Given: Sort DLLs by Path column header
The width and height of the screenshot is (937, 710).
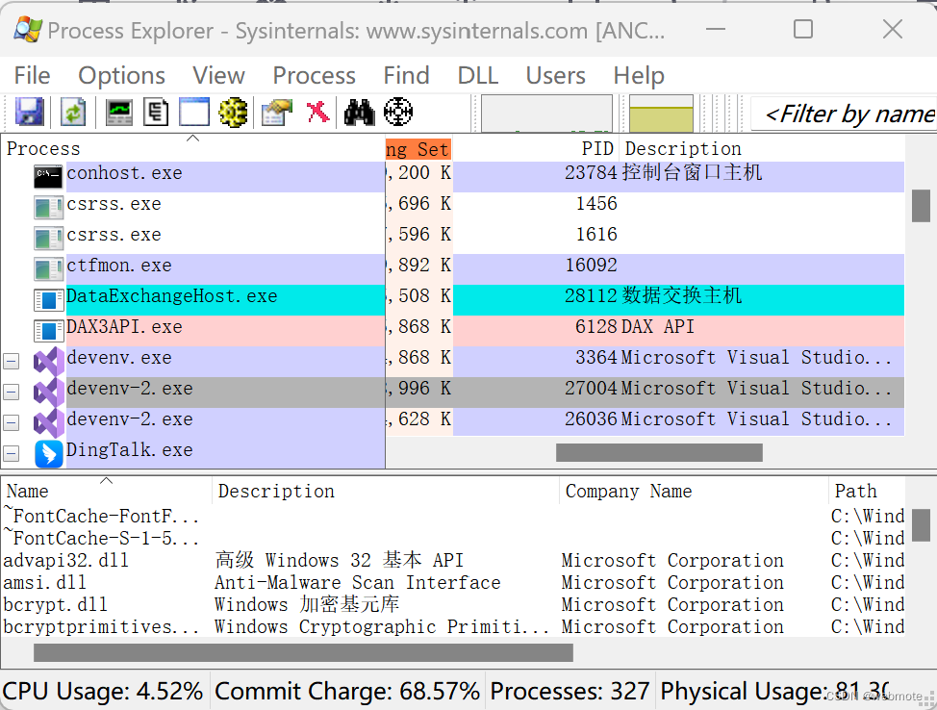Looking at the screenshot, I should (867, 492).
